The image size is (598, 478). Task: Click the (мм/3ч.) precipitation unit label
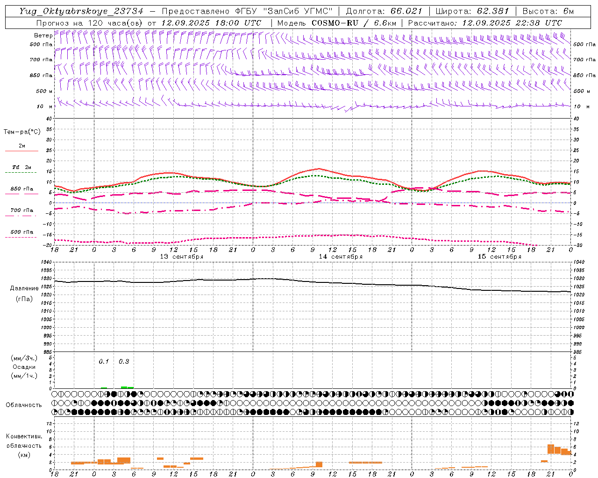(x=24, y=358)
